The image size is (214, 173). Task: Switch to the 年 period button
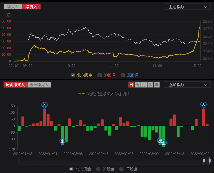(156, 85)
